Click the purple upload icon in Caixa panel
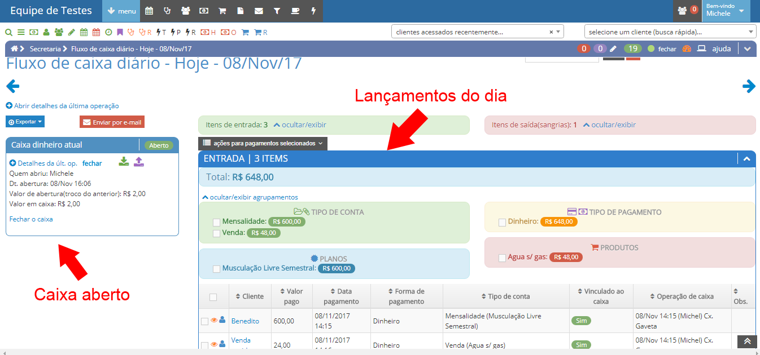The image size is (760, 355). 139,162
